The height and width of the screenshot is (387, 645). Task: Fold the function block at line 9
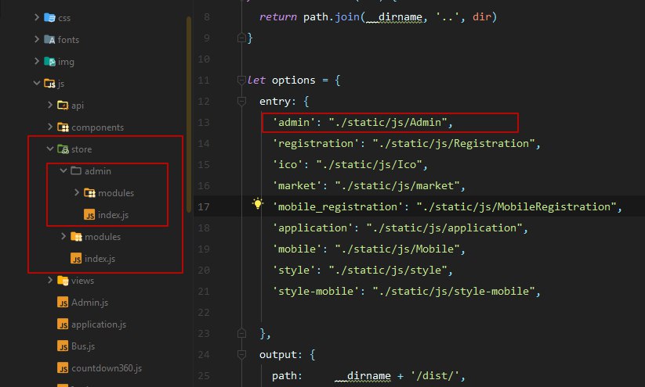[241, 38]
